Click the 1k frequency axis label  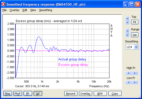coord(42,82)
